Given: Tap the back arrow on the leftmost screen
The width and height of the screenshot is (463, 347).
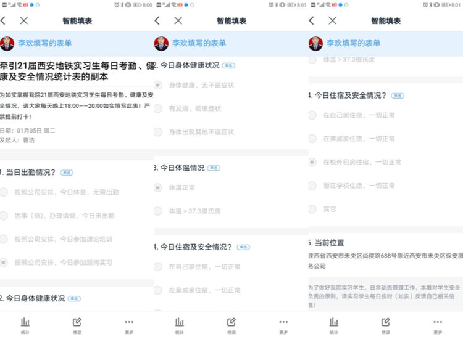Looking at the screenshot, I should (4, 20).
